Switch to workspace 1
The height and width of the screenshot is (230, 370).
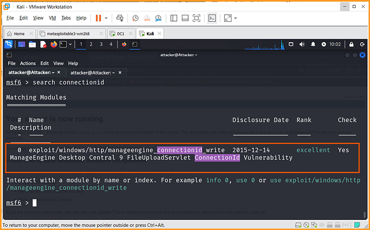pyautogui.click(x=81, y=44)
